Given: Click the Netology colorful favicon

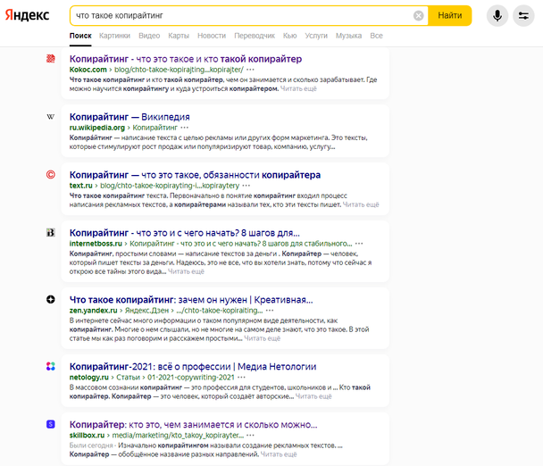Looking at the screenshot, I should pos(51,366).
